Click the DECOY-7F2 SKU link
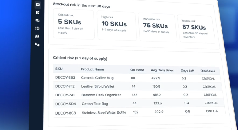The image size is (238, 130). pyautogui.click(x=65, y=86)
